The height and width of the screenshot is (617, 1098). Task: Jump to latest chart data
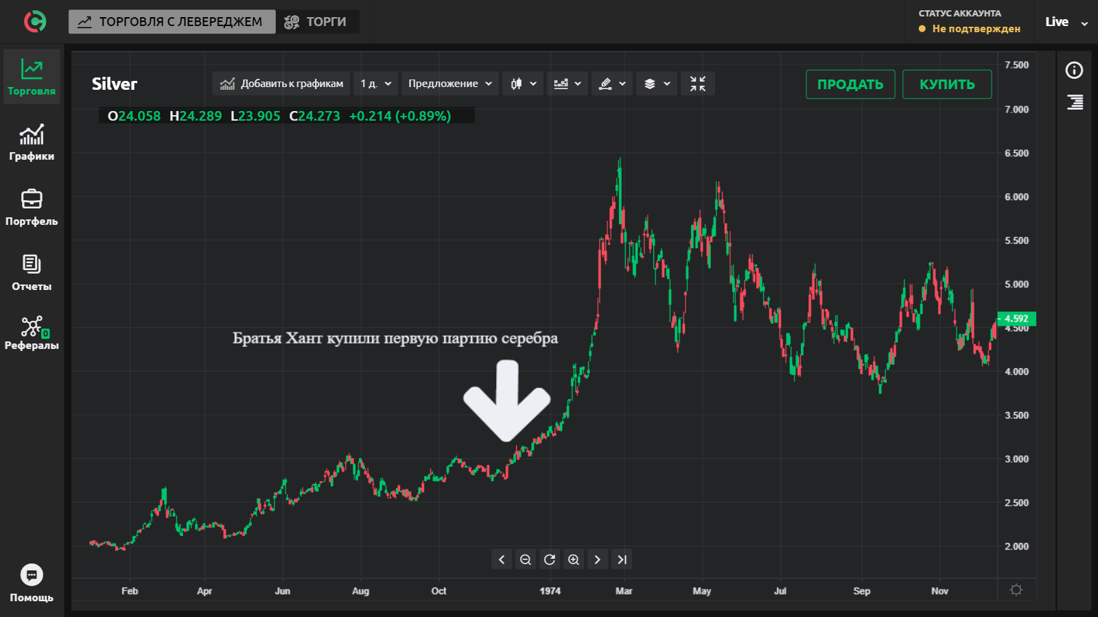[622, 559]
